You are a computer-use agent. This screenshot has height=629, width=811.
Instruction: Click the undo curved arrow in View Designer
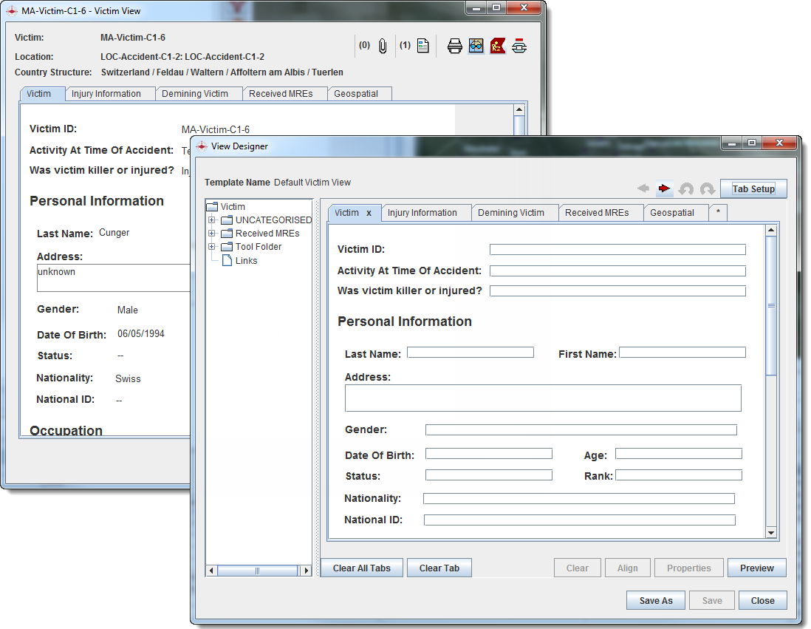point(686,189)
